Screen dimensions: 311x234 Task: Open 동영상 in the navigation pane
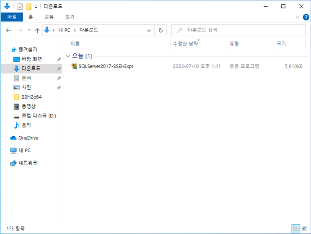coord(29,106)
